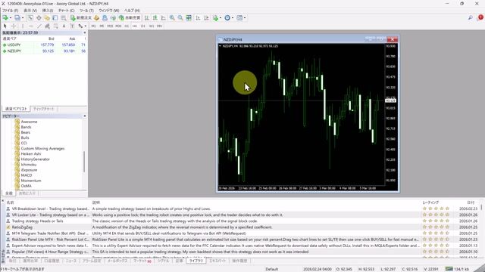485x272 pixels.
Task: Open the ツール (T) menu
Action: [x=86, y=11]
